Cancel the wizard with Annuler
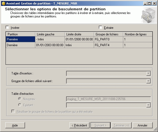 pos(142,125)
